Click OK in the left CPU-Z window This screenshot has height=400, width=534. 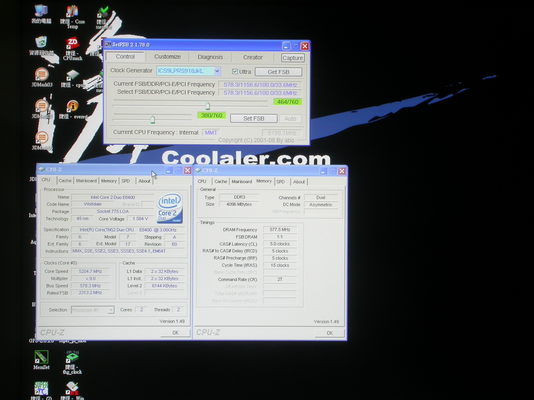[x=176, y=332]
